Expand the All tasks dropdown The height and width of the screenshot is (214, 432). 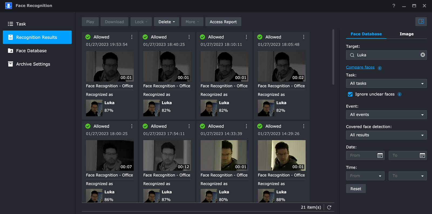[x=386, y=83]
